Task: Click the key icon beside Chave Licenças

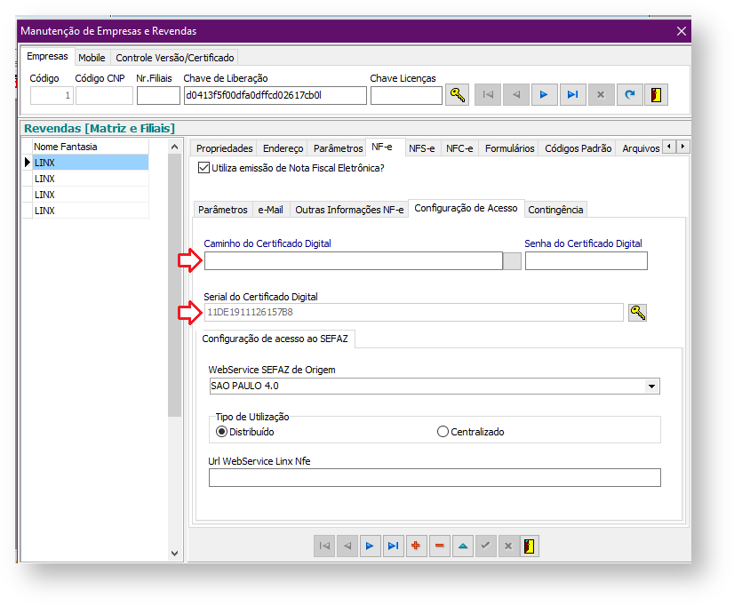Action: pyautogui.click(x=457, y=95)
